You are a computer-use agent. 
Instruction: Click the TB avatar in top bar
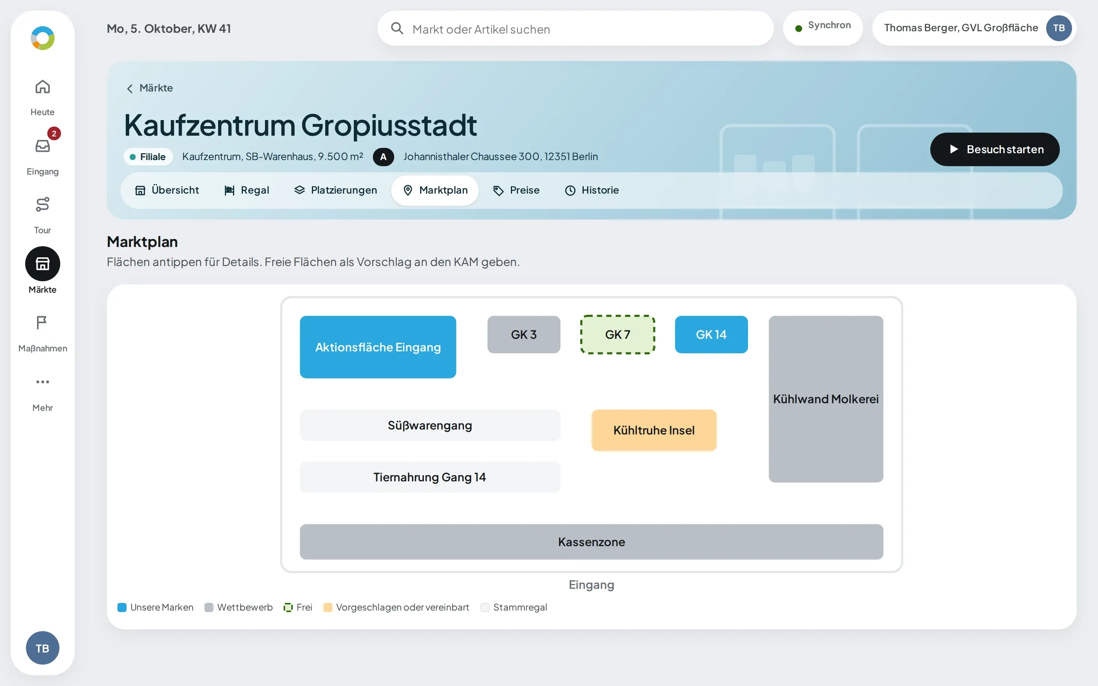coord(1058,28)
